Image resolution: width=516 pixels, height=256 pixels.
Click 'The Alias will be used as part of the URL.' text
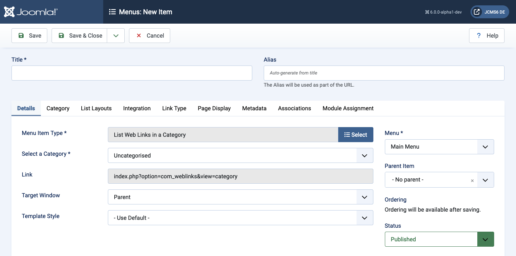(x=309, y=85)
